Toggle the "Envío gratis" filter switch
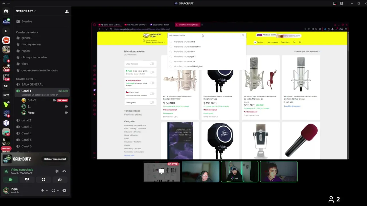The width and height of the screenshot is (367, 206). pos(152,102)
